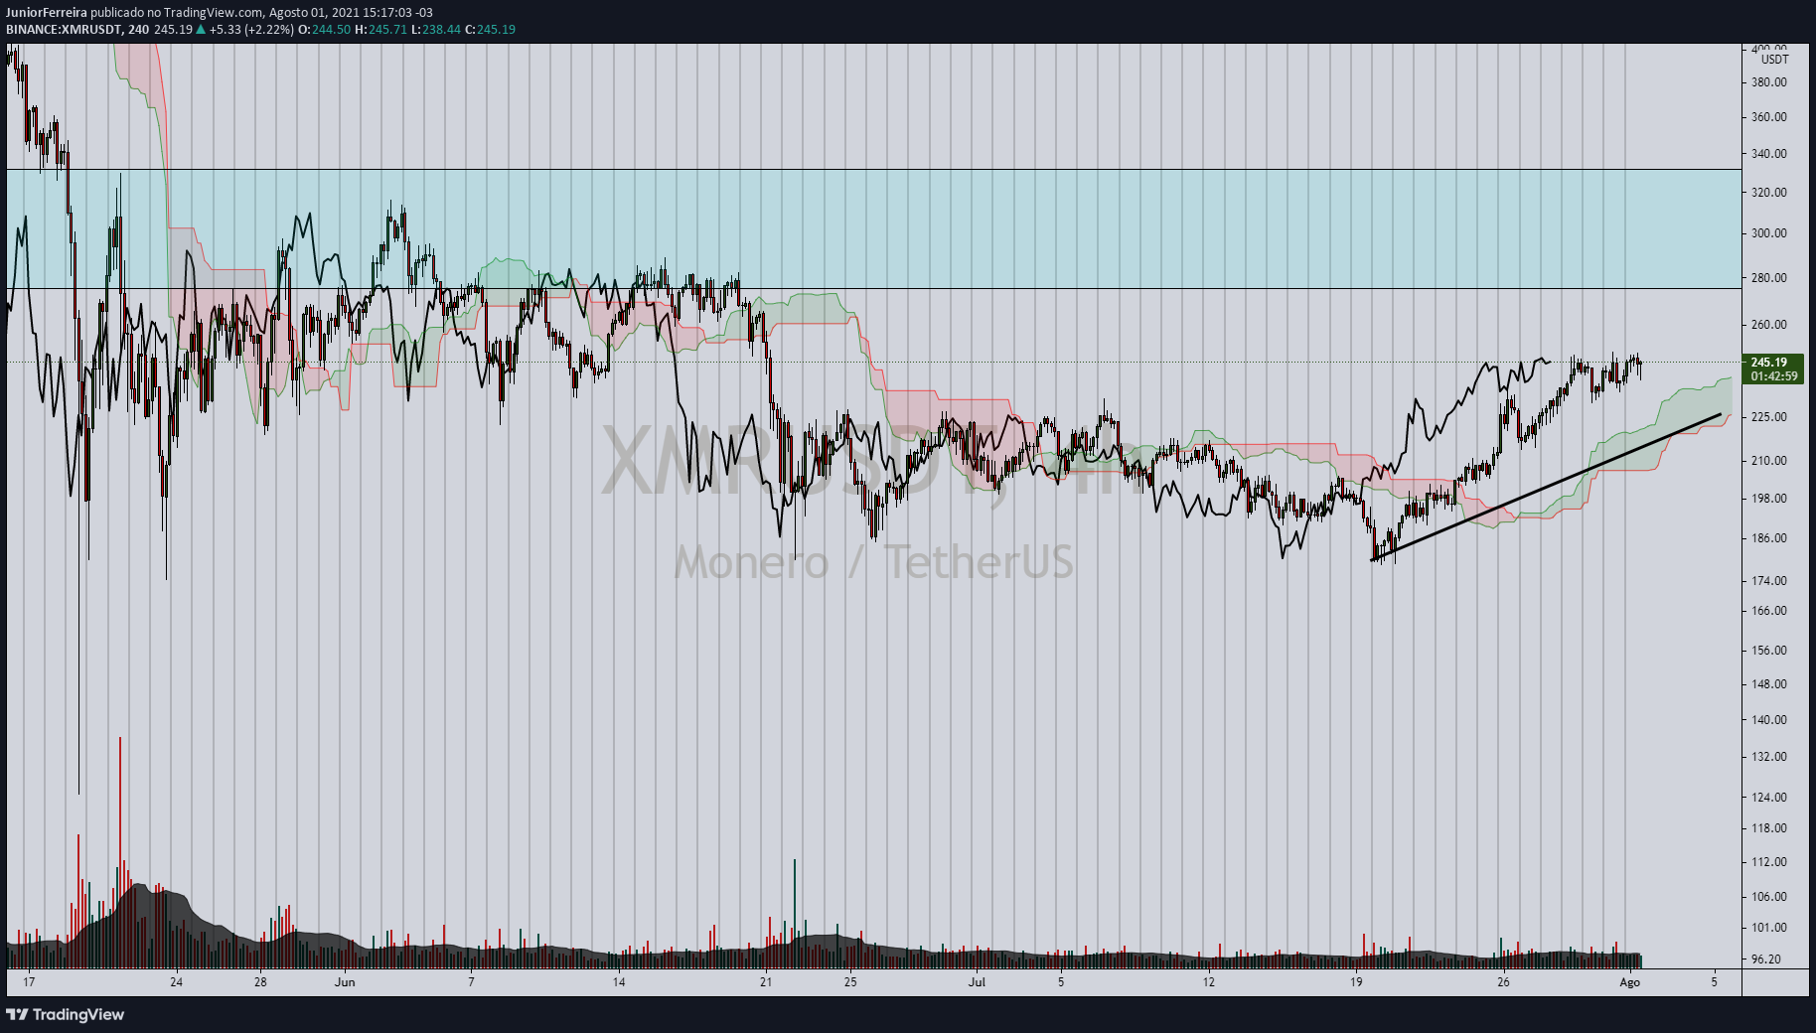Click the L:238.44 low price value
Image resolution: width=1816 pixels, height=1033 pixels.
click(x=436, y=30)
